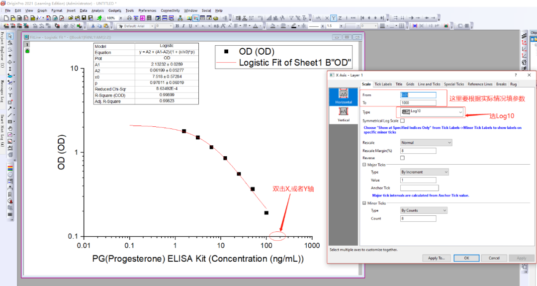Collapse the Major Ticks section
Image resolution: width=537 pixels, height=286 pixels.
[364, 165]
